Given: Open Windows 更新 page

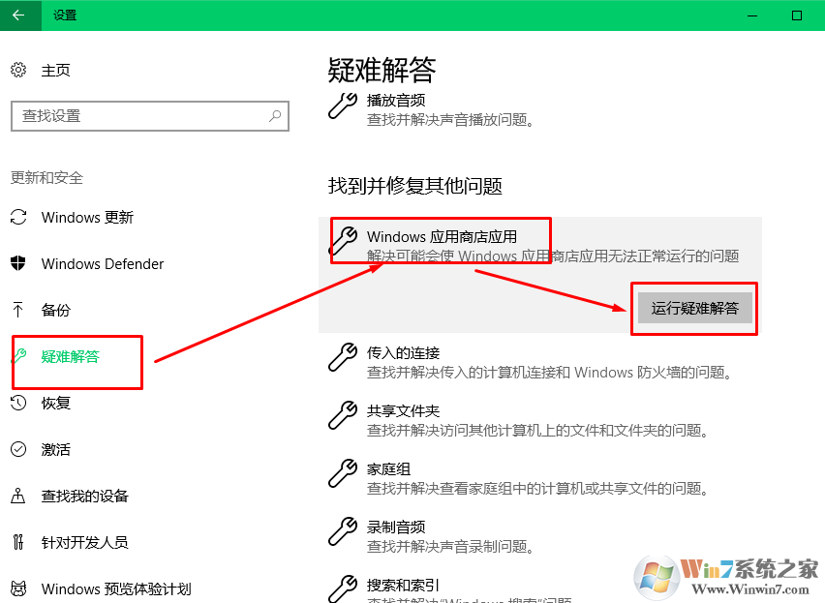Looking at the screenshot, I should click(87, 217).
